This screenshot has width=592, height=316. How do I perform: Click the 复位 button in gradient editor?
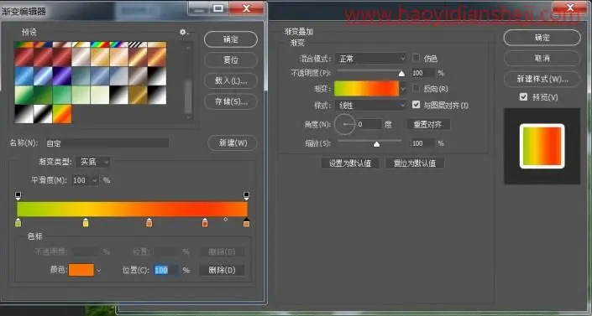[231, 60]
